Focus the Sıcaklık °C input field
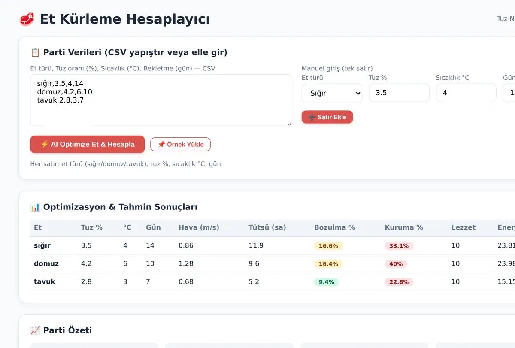The width and height of the screenshot is (515, 348). [x=466, y=93]
